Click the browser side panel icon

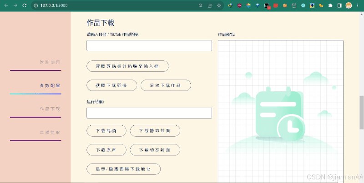coord(339,5)
